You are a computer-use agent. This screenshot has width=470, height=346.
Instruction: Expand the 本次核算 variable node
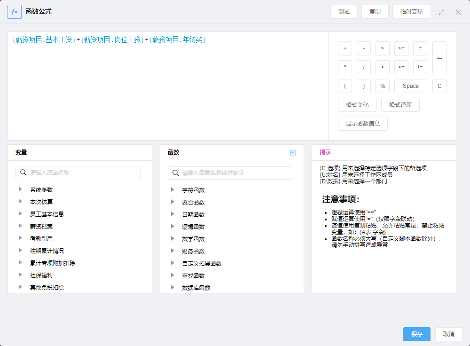click(20, 201)
